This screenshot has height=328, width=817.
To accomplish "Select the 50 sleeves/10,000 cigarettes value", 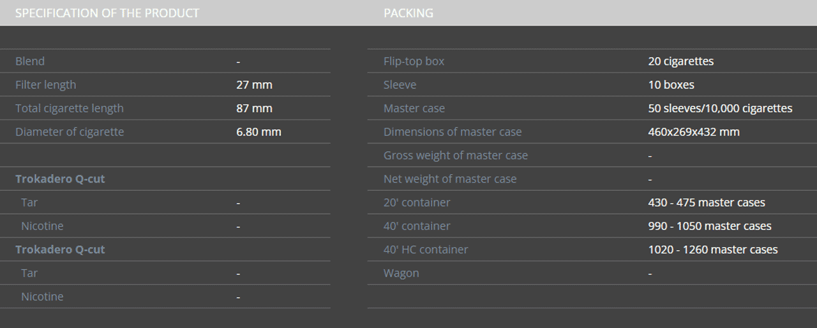I will click(720, 108).
